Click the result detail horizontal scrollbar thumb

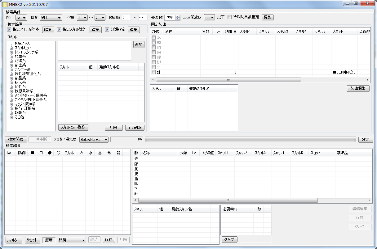click(x=228, y=200)
